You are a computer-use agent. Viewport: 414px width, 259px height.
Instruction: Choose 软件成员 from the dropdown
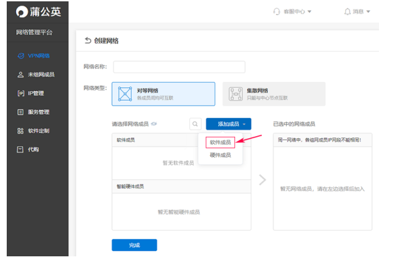(220, 142)
